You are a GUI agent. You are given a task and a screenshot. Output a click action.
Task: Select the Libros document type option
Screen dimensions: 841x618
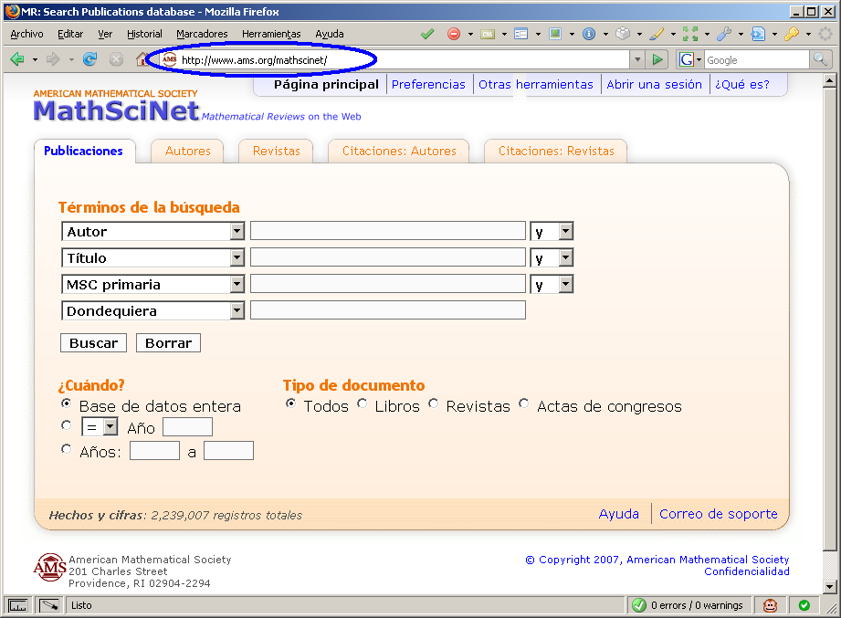pyautogui.click(x=363, y=403)
